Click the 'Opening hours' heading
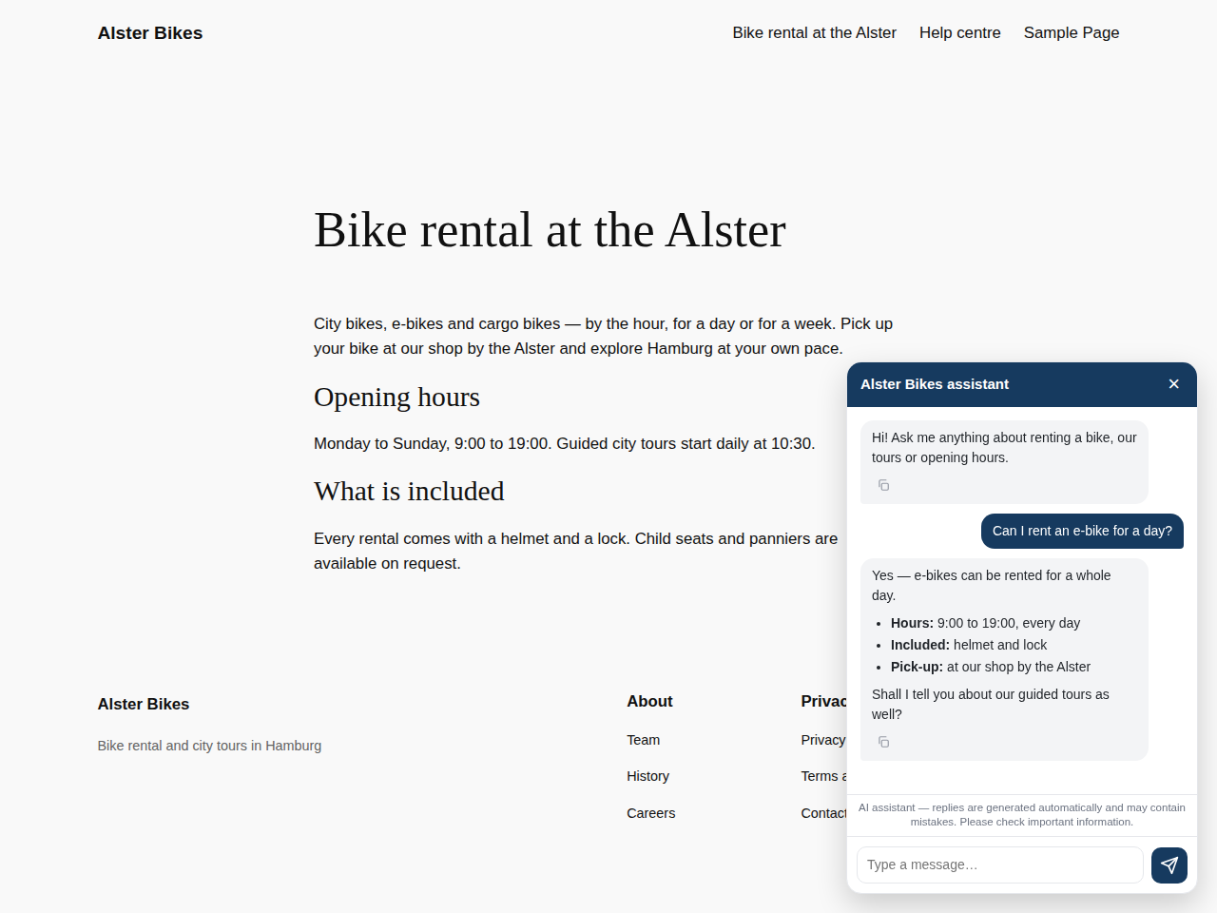This screenshot has width=1217, height=913. (x=397, y=397)
